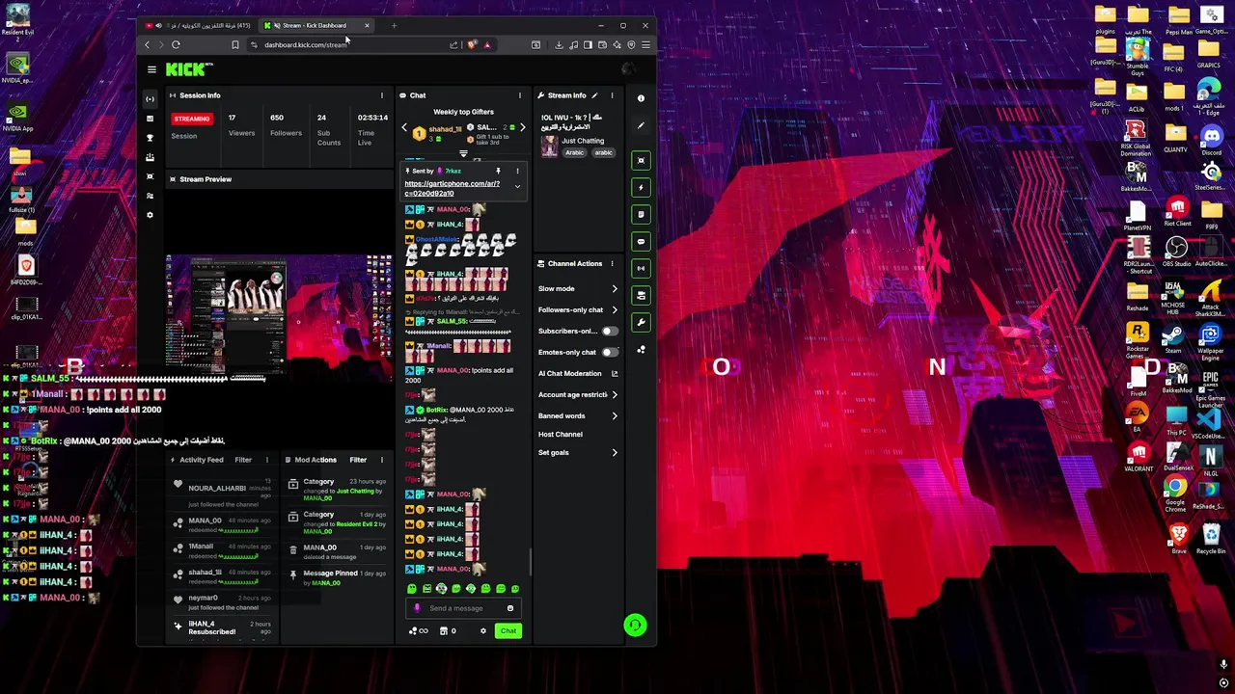Open Activity Feed three-dot menu

pyautogui.click(x=267, y=460)
